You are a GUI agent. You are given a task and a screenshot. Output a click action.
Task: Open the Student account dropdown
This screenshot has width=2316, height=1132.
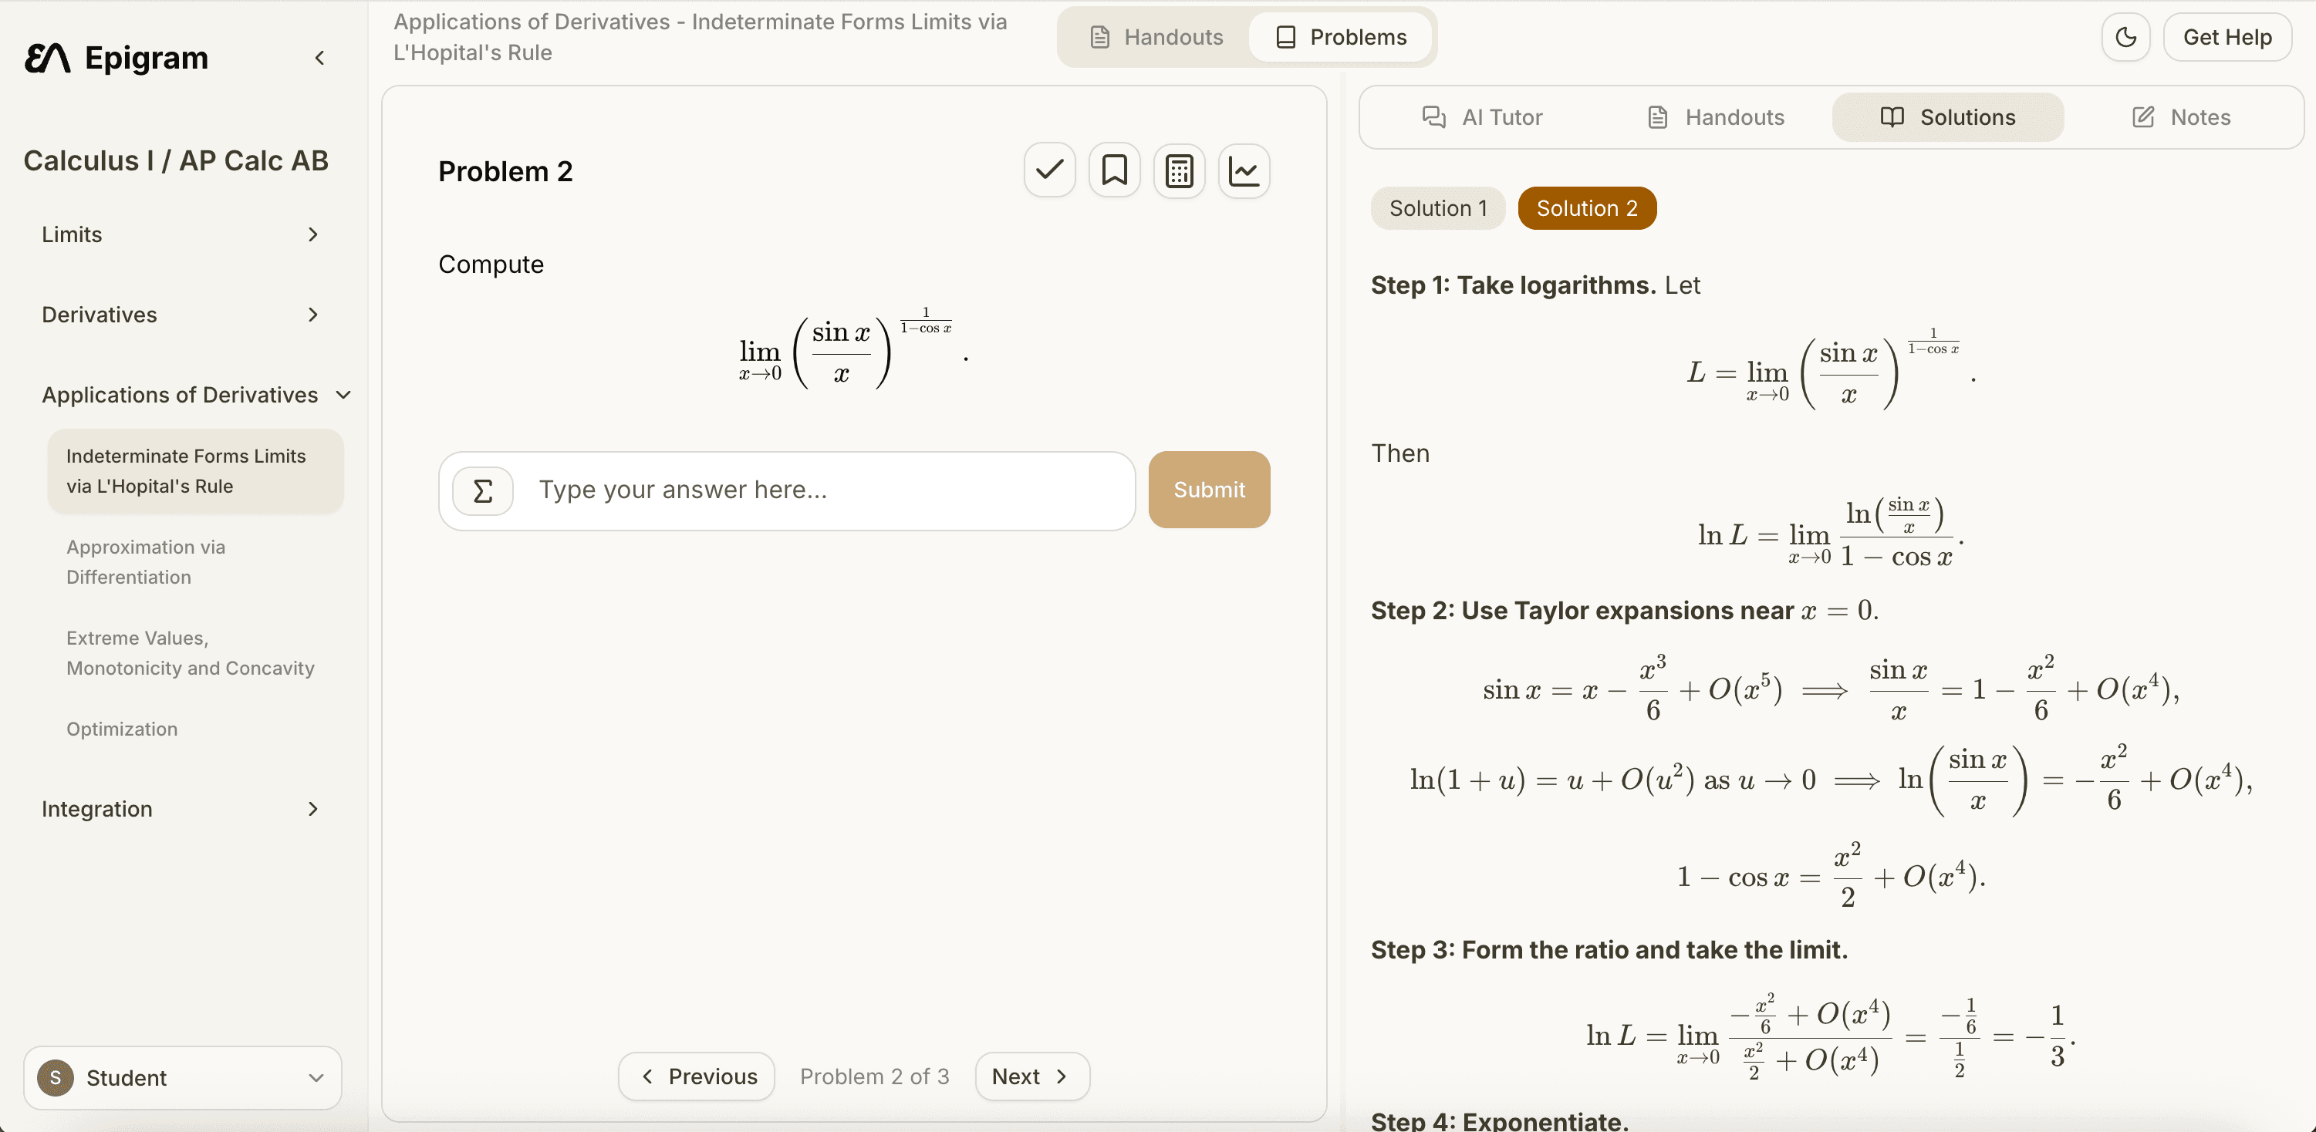181,1077
